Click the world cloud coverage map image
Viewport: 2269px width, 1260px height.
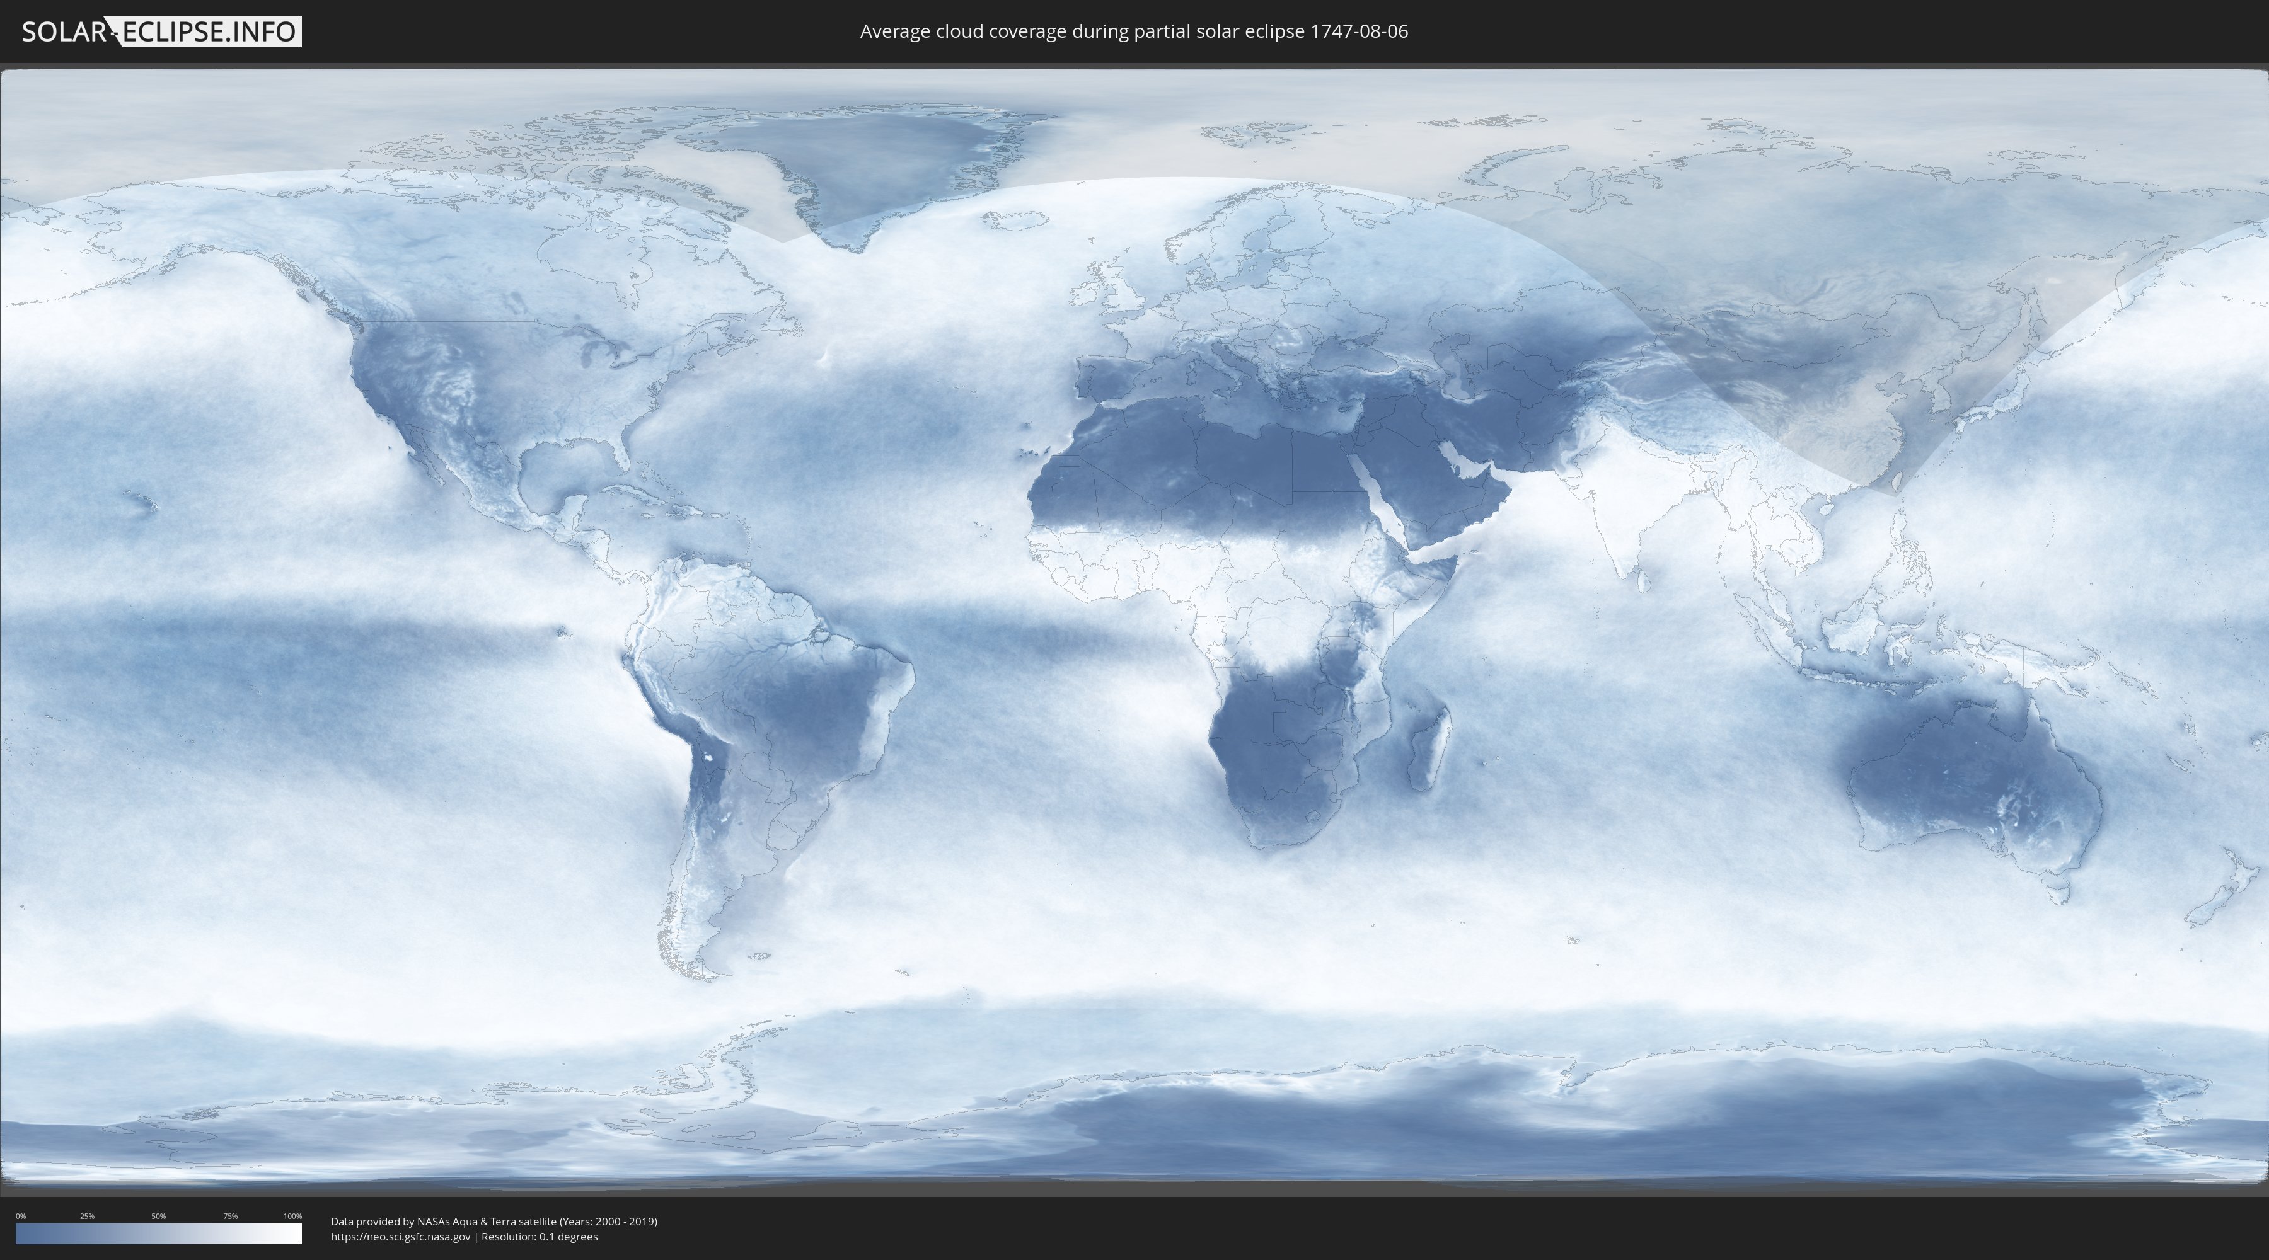pos(1134,629)
